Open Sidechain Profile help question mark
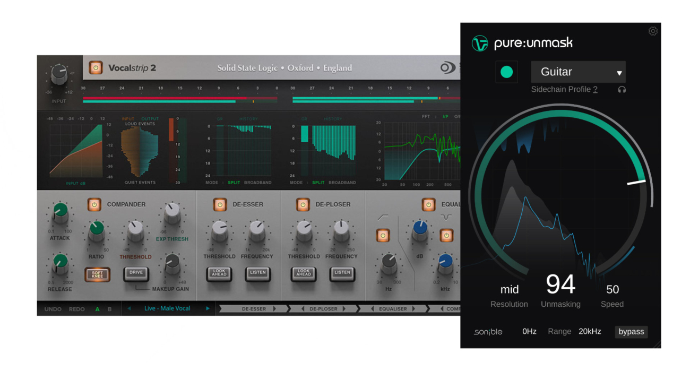The image size is (690, 388). (x=596, y=90)
